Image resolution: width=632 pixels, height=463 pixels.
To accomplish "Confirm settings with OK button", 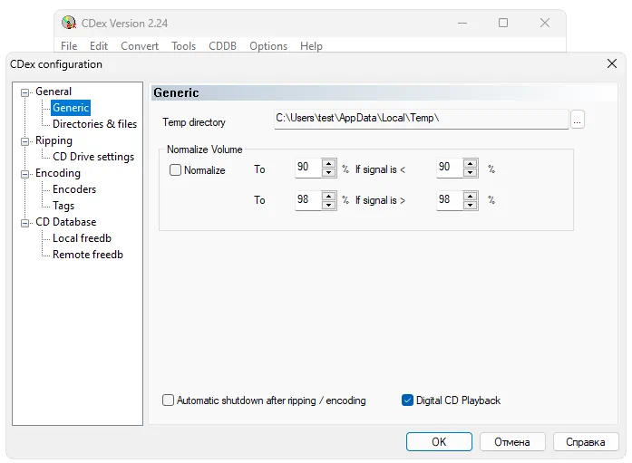I will coord(439,441).
